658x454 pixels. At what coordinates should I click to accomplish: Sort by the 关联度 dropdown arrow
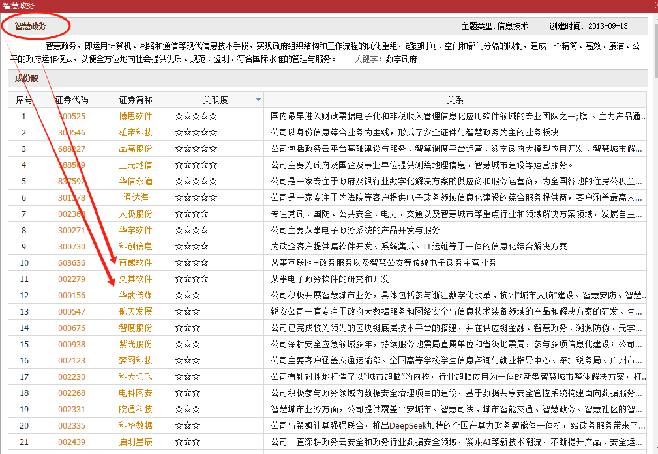(x=258, y=100)
